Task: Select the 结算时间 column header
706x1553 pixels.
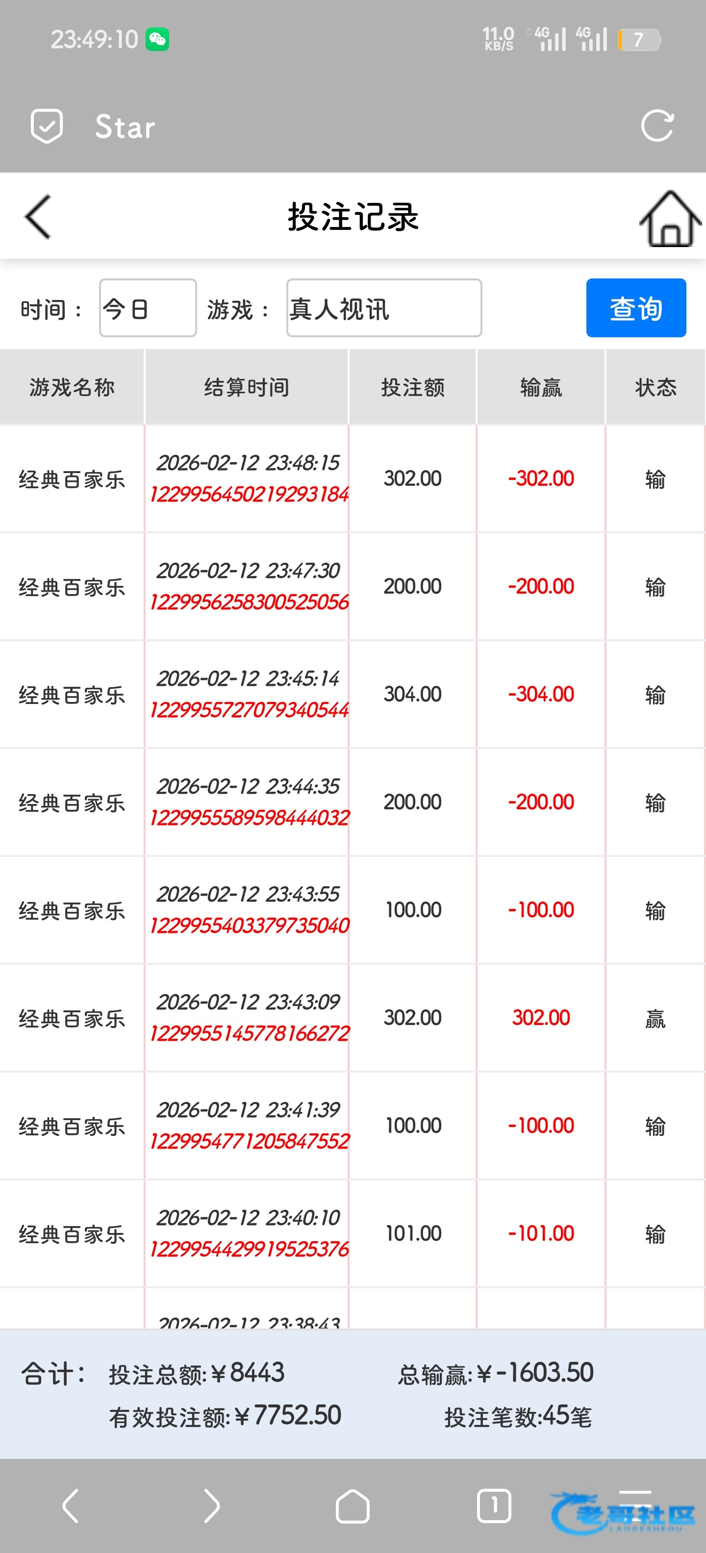Action: [x=247, y=387]
